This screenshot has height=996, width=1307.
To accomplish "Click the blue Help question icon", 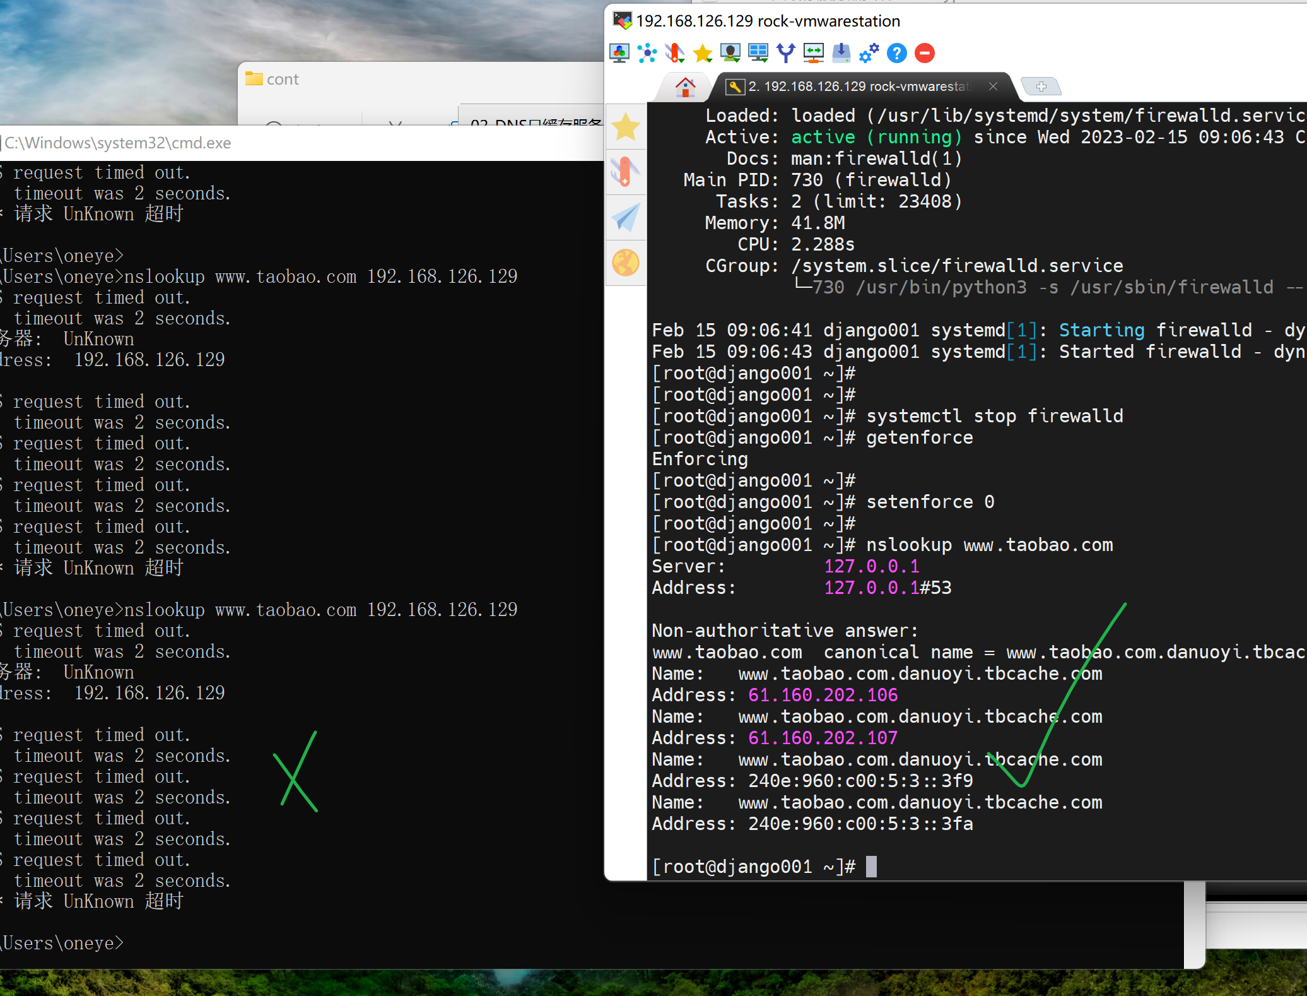I will point(896,53).
